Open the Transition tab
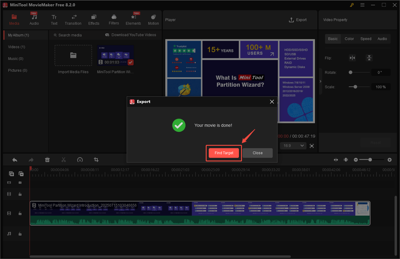Image resolution: width=400 pixels, height=259 pixels. click(73, 20)
